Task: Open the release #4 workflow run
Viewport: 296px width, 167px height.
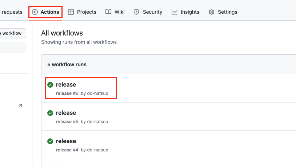Action: [66, 141]
